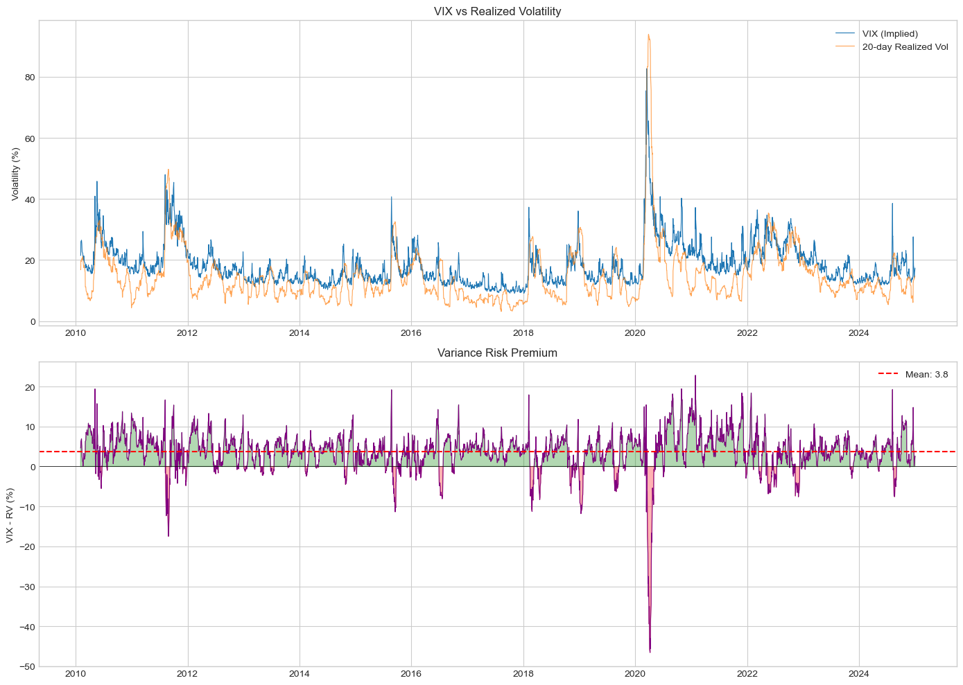
Task: Click the "VIX - RV (%)" y-axis label
Action: pos(10,514)
